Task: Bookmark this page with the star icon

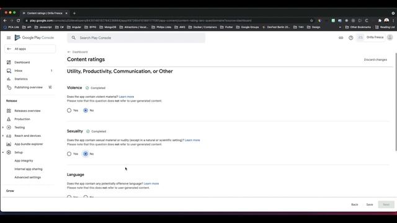Action: point(311,20)
